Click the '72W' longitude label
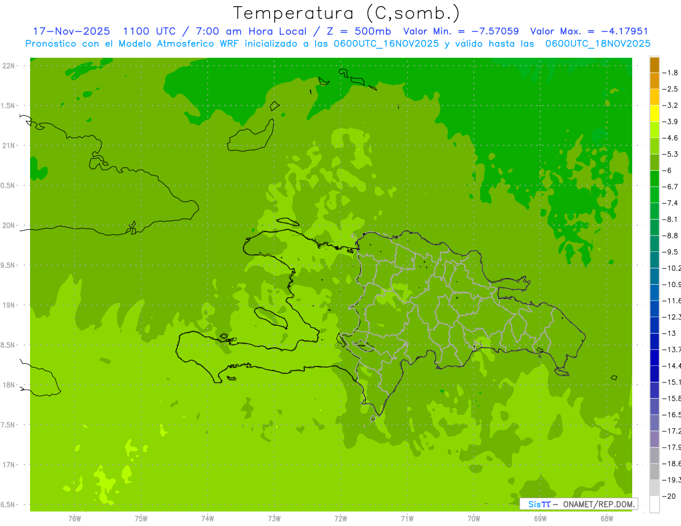Screen dimensions: 681x526 [x=340, y=519]
